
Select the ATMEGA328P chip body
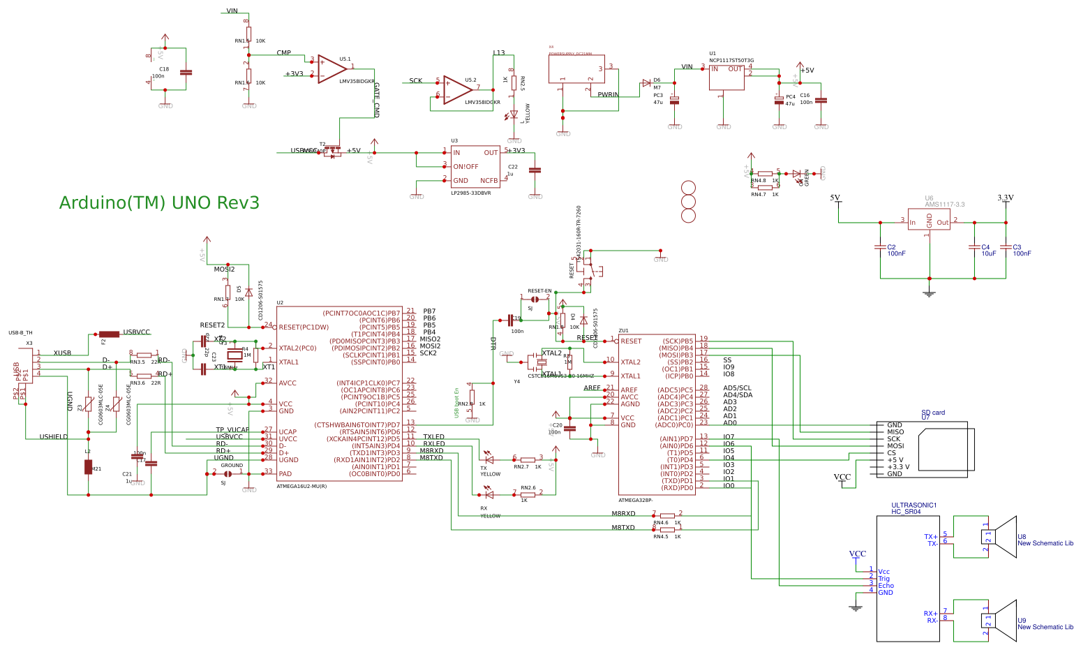(657, 414)
